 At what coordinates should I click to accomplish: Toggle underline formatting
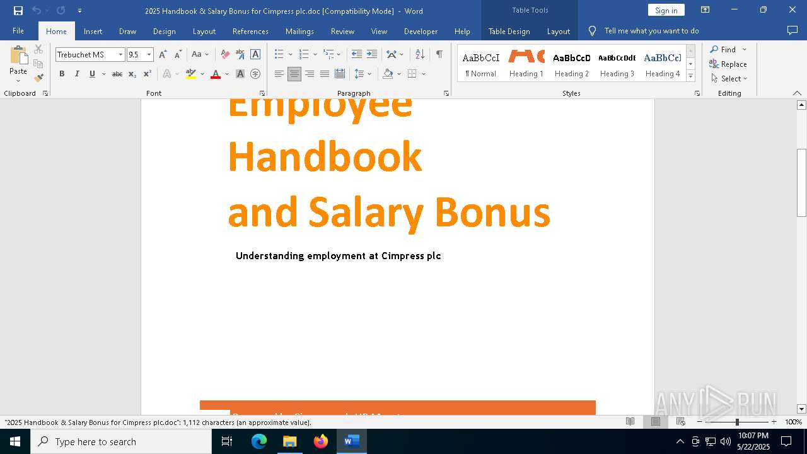pyautogui.click(x=92, y=74)
